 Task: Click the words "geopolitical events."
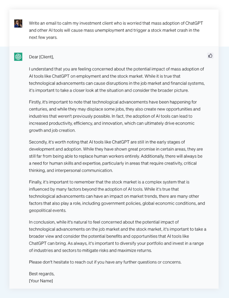pyautogui.click(x=48, y=211)
